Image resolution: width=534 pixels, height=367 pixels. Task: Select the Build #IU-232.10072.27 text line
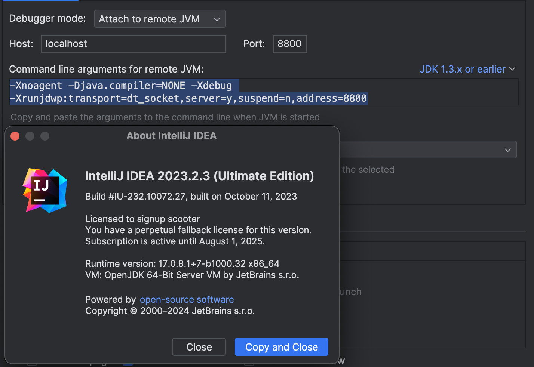[191, 197]
